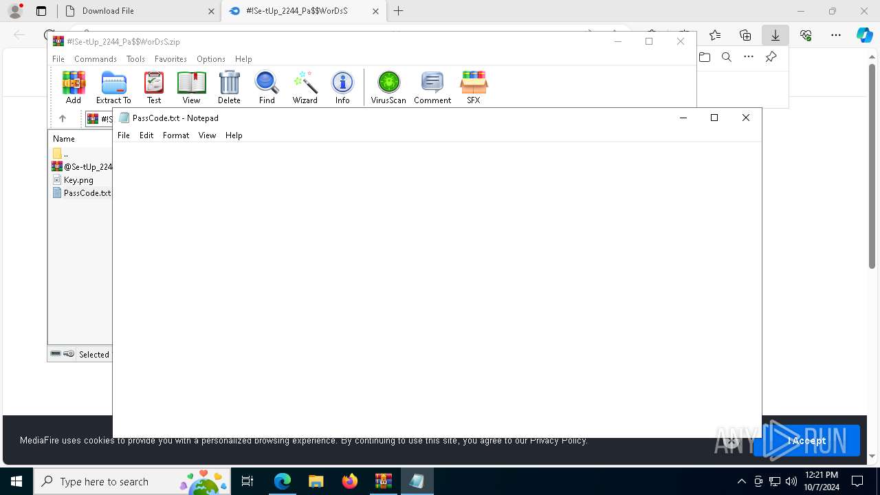Open Notepad File menu
The image size is (880, 495).
tap(124, 135)
